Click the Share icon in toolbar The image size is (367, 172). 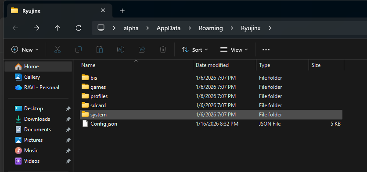(142, 49)
